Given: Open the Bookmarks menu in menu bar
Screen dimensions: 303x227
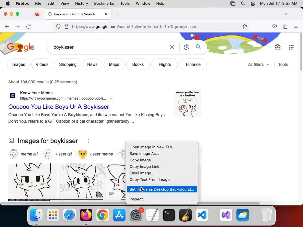Looking at the screenshot, I should tap(104, 3).
